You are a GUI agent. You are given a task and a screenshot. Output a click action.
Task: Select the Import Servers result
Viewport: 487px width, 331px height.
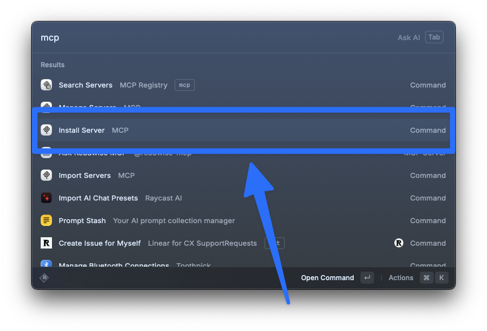tap(244, 176)
